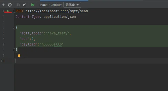
Task: Click the Content-Type header name
Action: pos(28,17)
